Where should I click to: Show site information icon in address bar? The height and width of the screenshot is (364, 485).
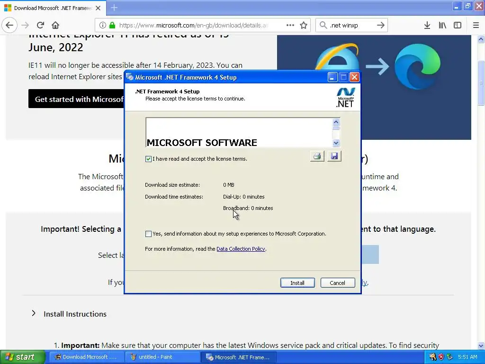point(103,26)
